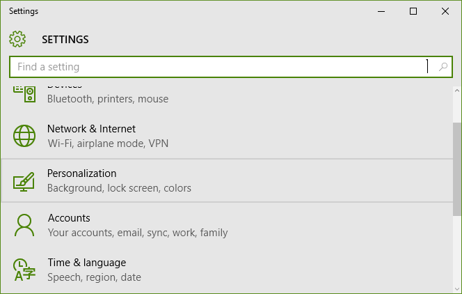Click the scrollbar up arrow
The width and height of the screenshot is (462, 294).
coord(457,91)
